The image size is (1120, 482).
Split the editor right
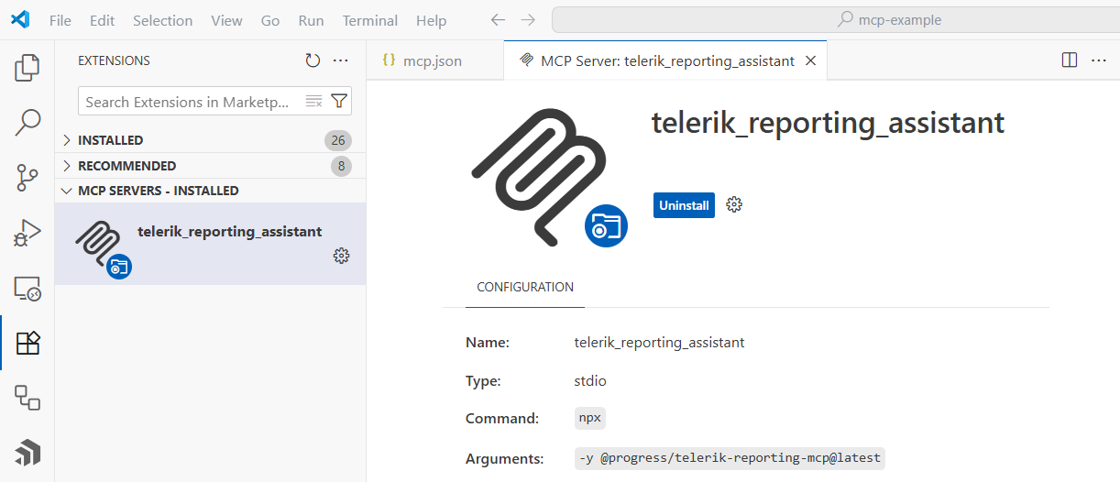[1069, 60]
